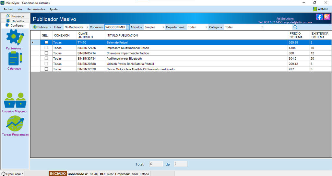Check the Impresora Multifuncional Epson checkbox
Image resolution: width=332 pixels, height=176 pixels.
pyautogui.click(x=46, y=48)
